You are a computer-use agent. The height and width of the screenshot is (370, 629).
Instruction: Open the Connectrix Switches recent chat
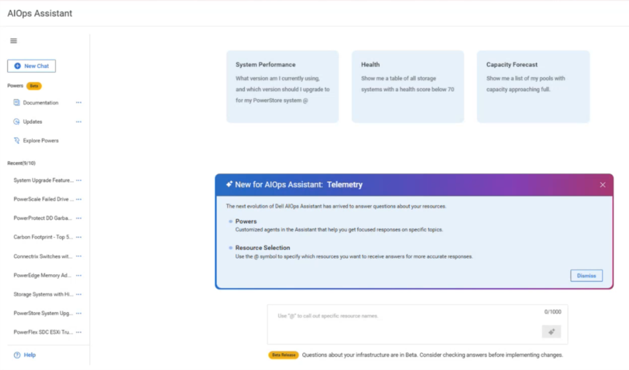click(x=43, y=256)
